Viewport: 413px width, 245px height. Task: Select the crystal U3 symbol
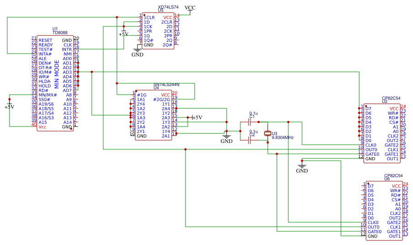[x=268, y=133]
